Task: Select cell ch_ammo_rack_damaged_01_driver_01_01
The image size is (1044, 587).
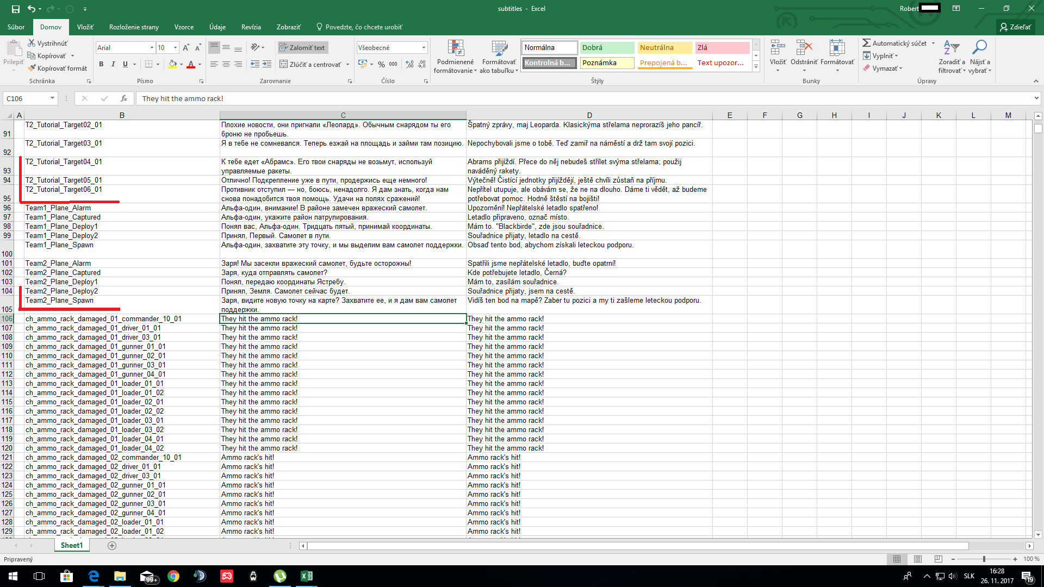Action: pos(122,328)
